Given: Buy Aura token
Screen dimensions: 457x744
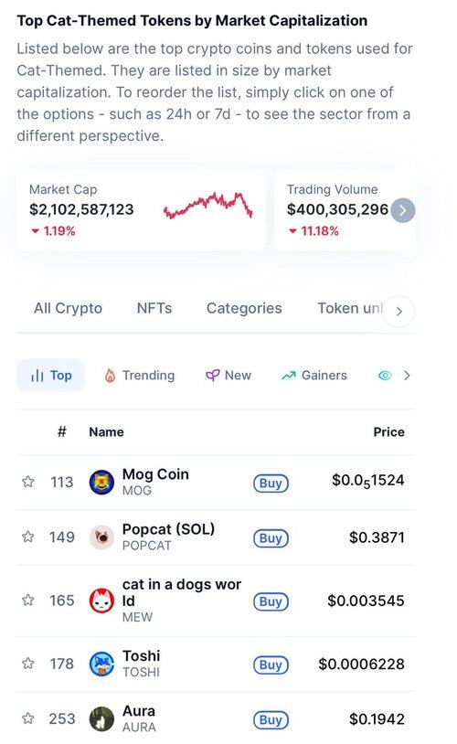Looking at the screenshot, I should click(x=271, y=720).
